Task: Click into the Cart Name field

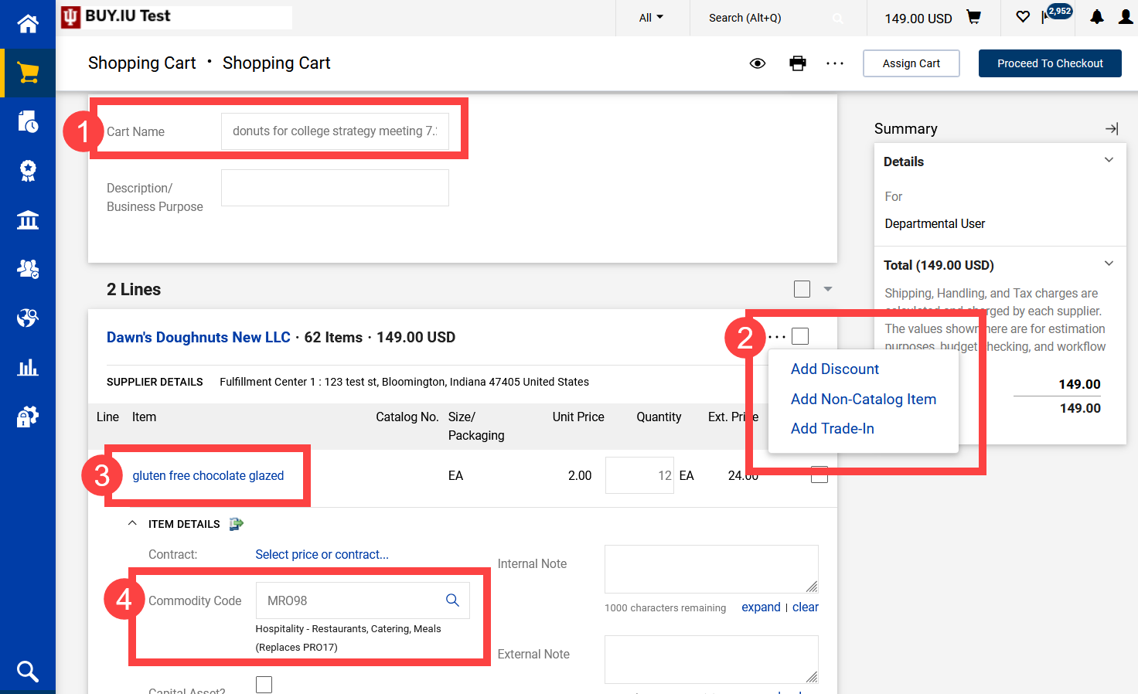Action: 335,131
